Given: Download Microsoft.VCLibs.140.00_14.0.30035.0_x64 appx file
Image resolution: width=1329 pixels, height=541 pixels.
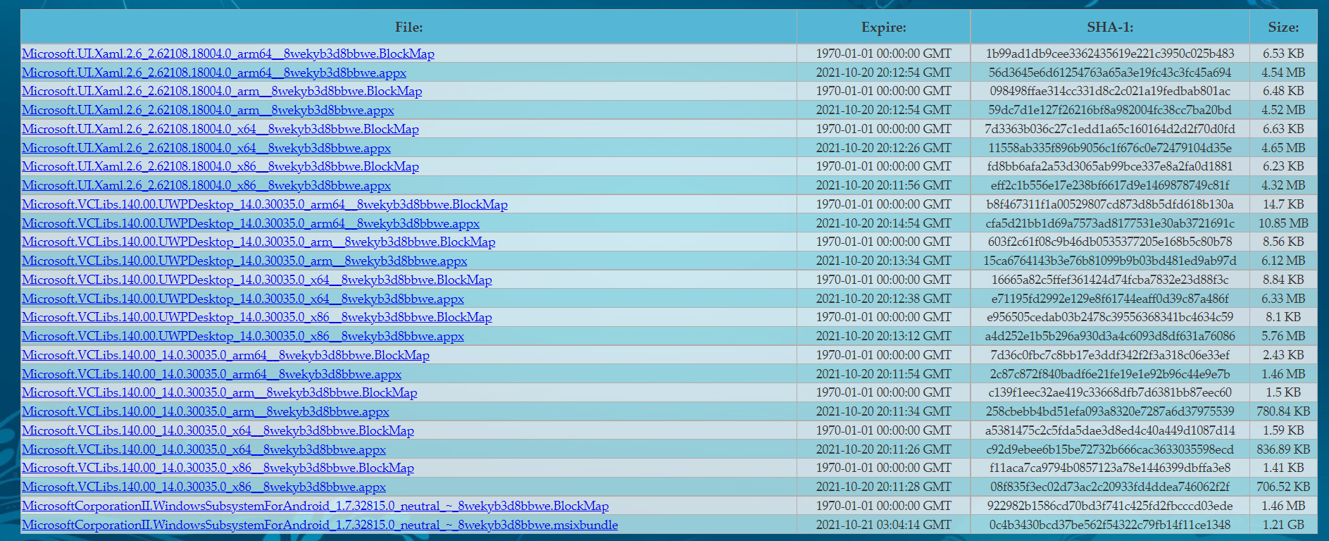Looking at the screenshot, I should coord(204,449).
